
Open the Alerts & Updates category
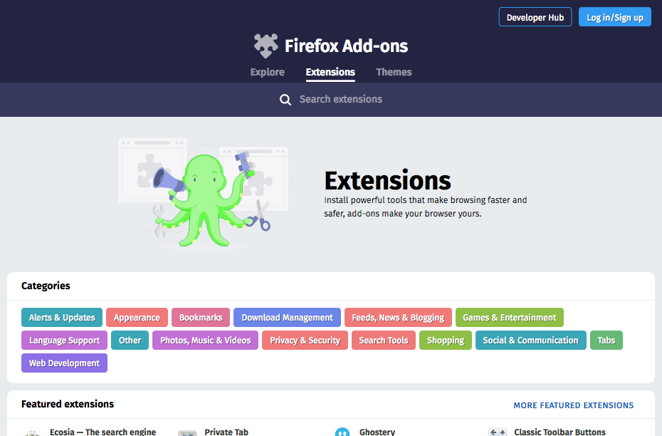point(62,317)
